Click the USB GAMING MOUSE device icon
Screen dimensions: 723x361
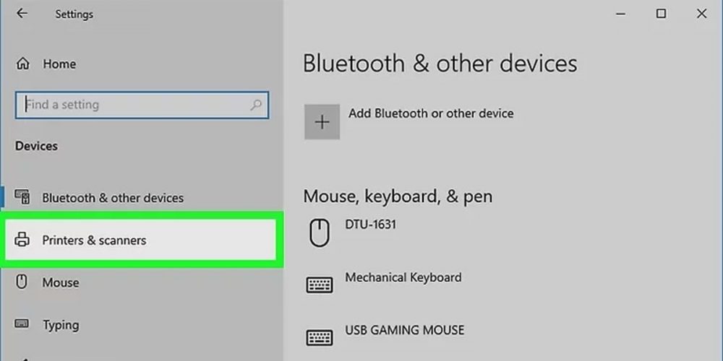coord(319,337)
